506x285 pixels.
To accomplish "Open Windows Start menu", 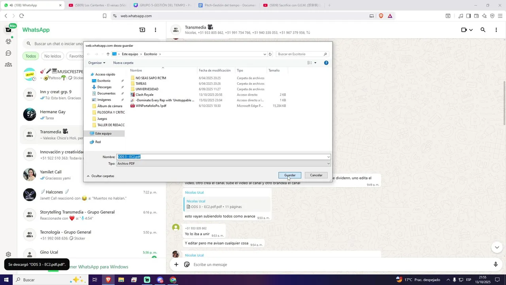I will (6, 280).
